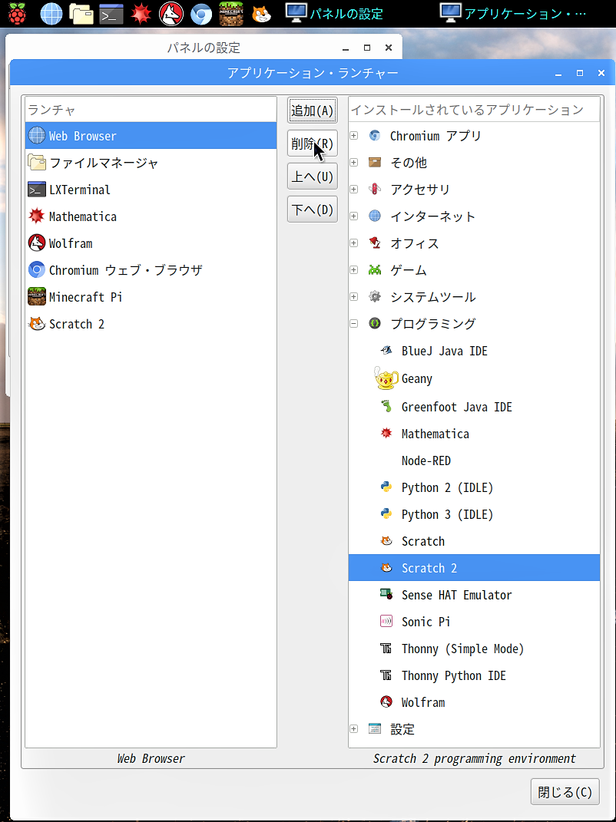
Task: Select Chromium ウェブ・ブラウザ in launcher list
Action: pyautogui.click(x=151, y=270)
